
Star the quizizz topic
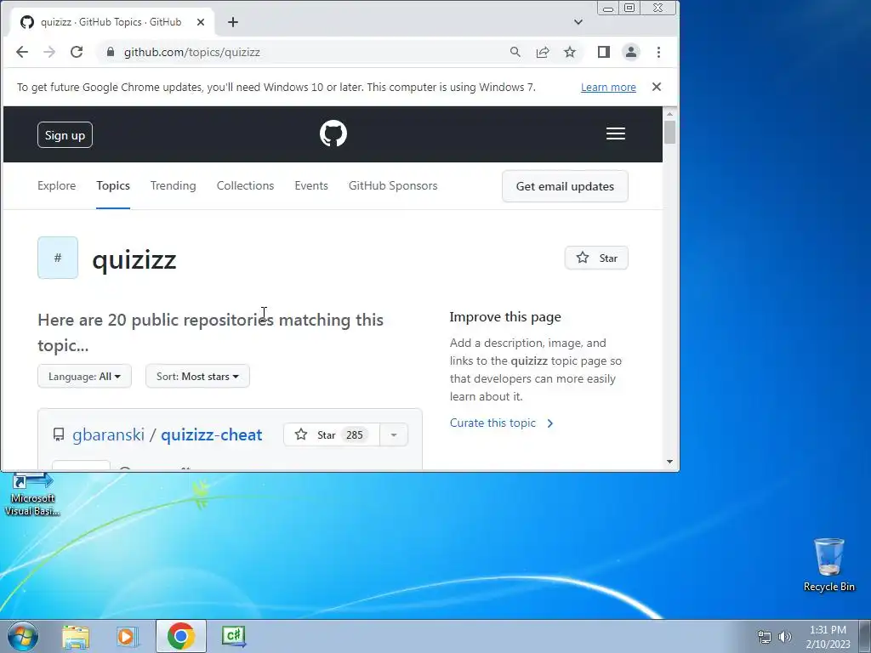(596, 258)
